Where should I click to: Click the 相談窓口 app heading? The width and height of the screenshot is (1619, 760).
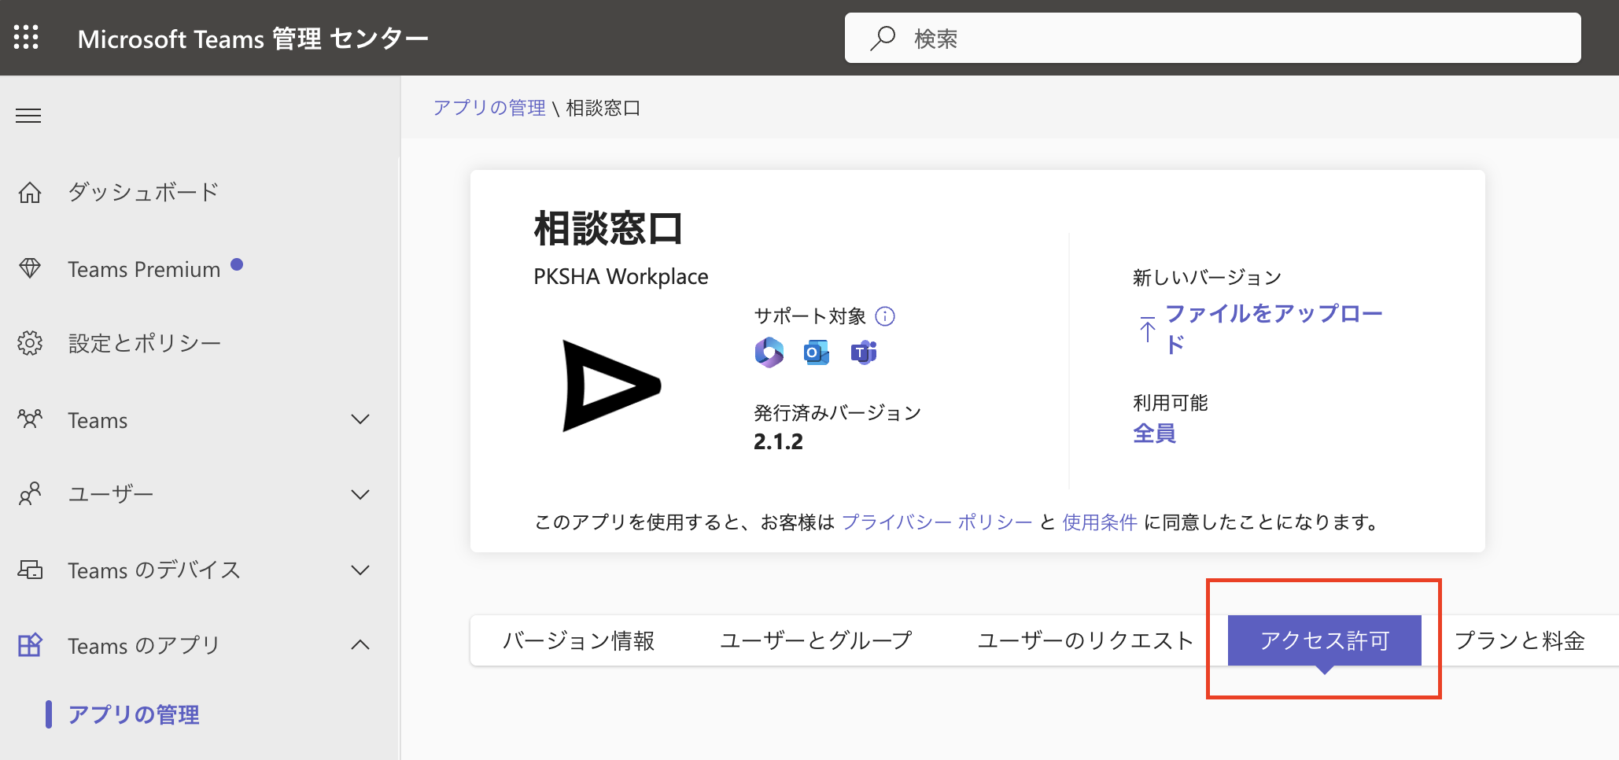pyautogui.click(x=608, y=229)
